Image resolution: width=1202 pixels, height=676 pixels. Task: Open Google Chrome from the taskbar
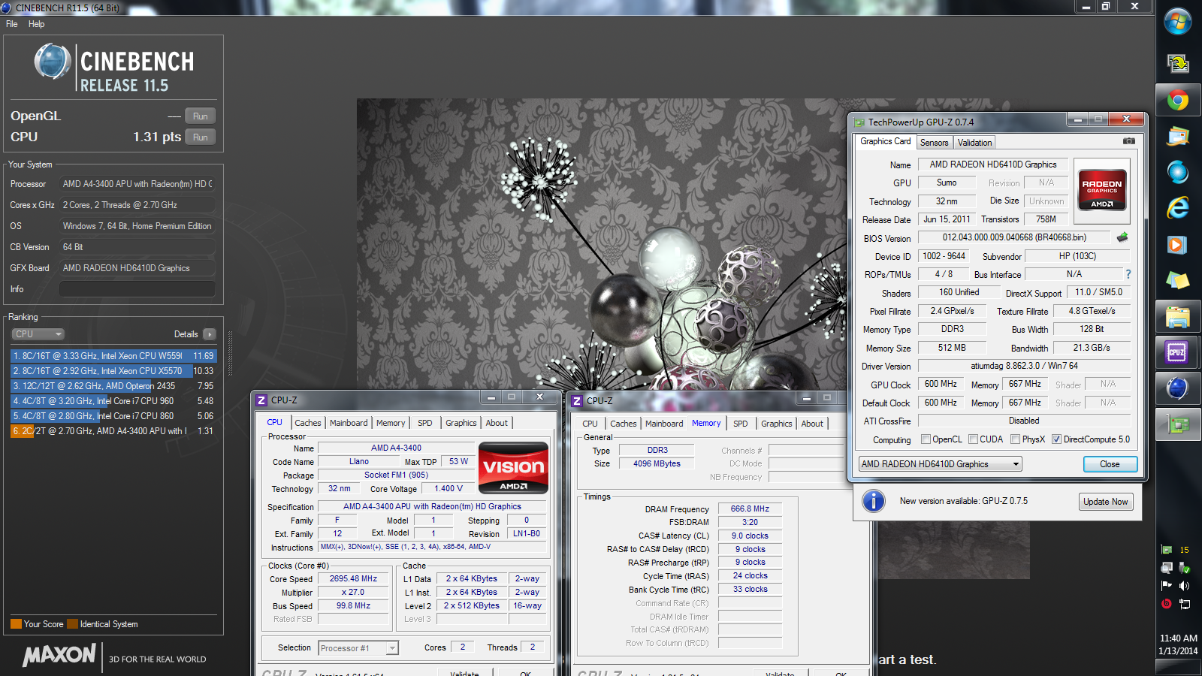pyautogui.click(x=1178, y=100)
